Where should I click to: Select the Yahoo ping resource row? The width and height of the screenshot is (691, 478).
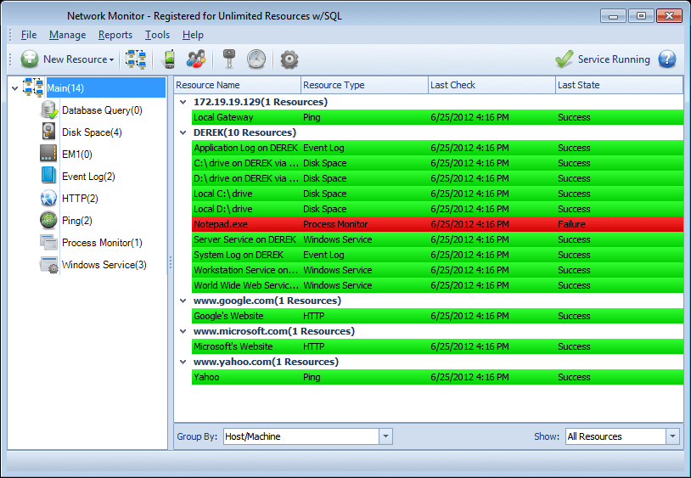pyautogui.click(x=437, y=377)
